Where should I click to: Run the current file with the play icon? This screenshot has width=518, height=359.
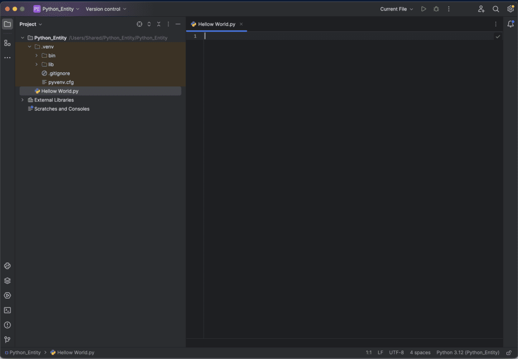[x=423, y=9]
